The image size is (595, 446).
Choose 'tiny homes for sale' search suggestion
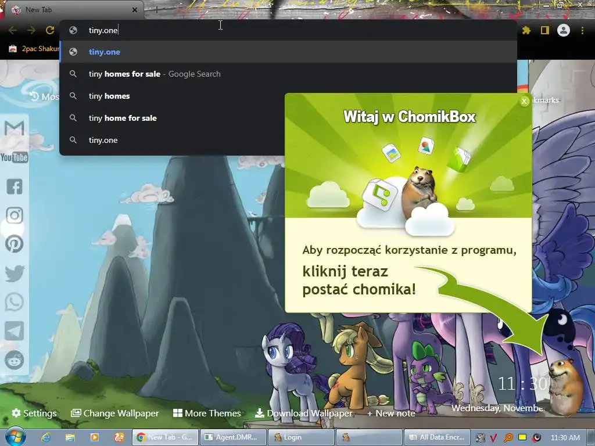click(288, 74)
